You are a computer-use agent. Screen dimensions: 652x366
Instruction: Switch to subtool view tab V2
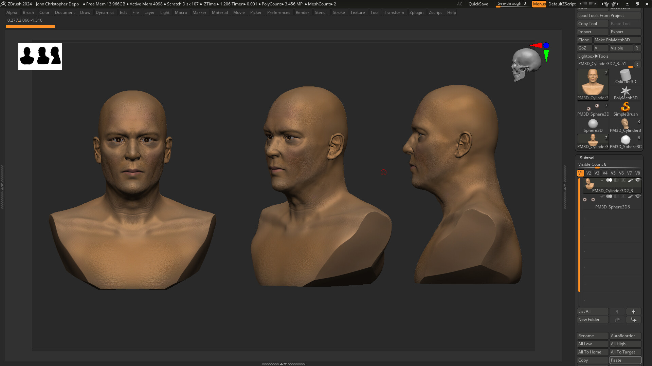click(589, 173)
